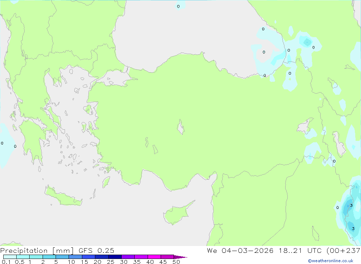Click the "Precipitation [mm]" title text
Screen dimensions: 361x264
pos(37,251)
